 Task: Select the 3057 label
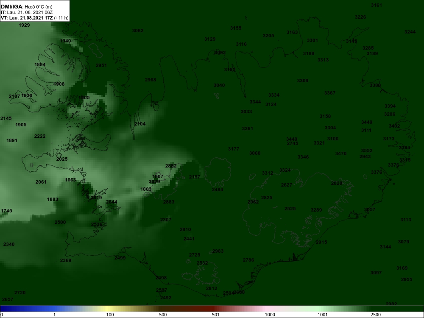click(370, 209)
